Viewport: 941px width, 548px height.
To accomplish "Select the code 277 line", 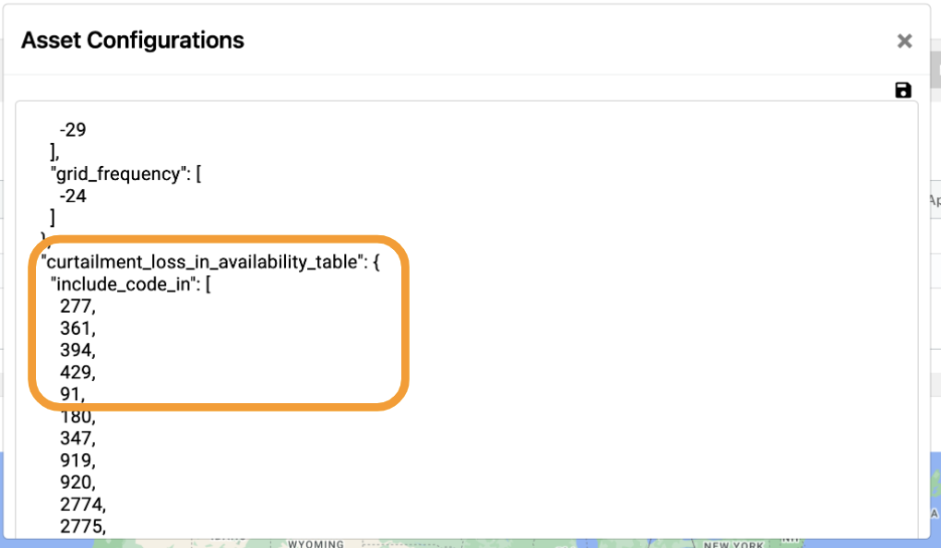I will pyautogui.click(x=77, y=306).
